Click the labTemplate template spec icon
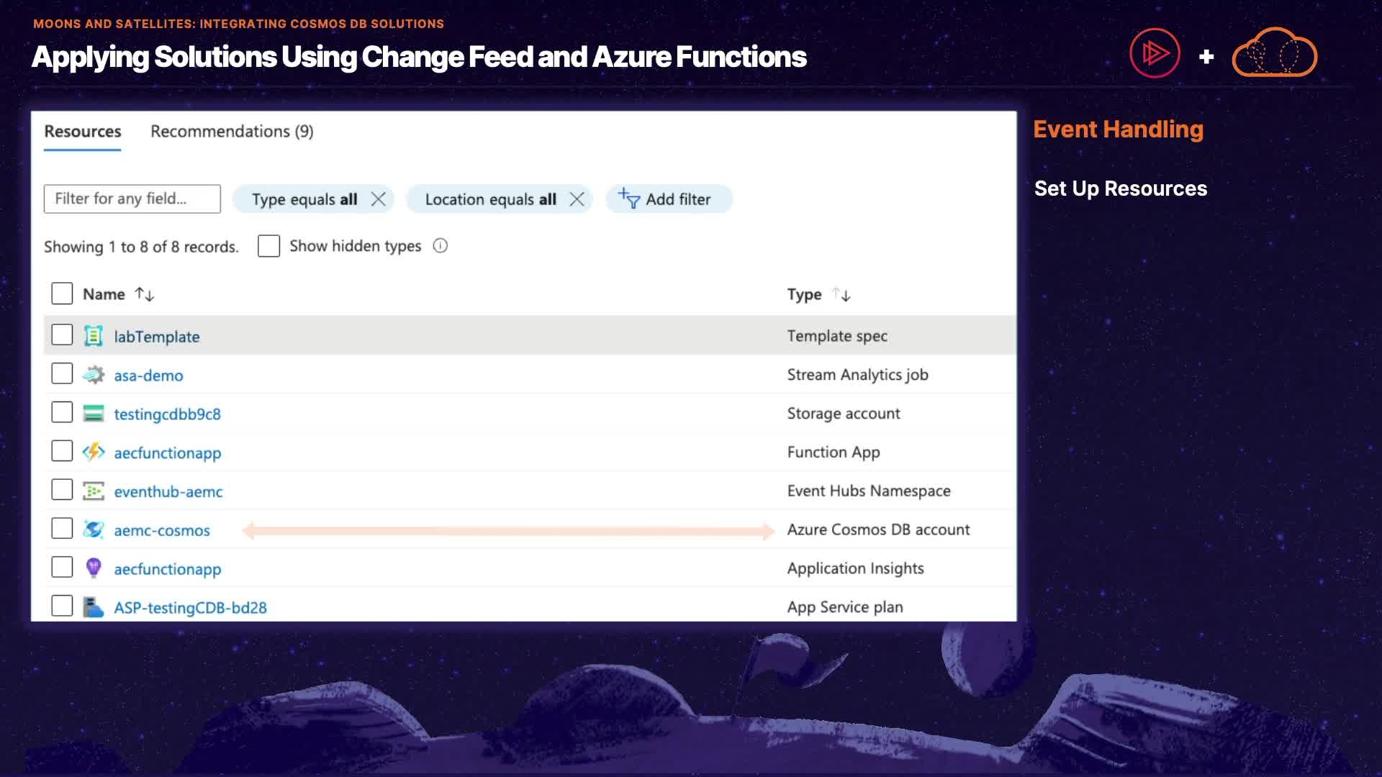 94,336
